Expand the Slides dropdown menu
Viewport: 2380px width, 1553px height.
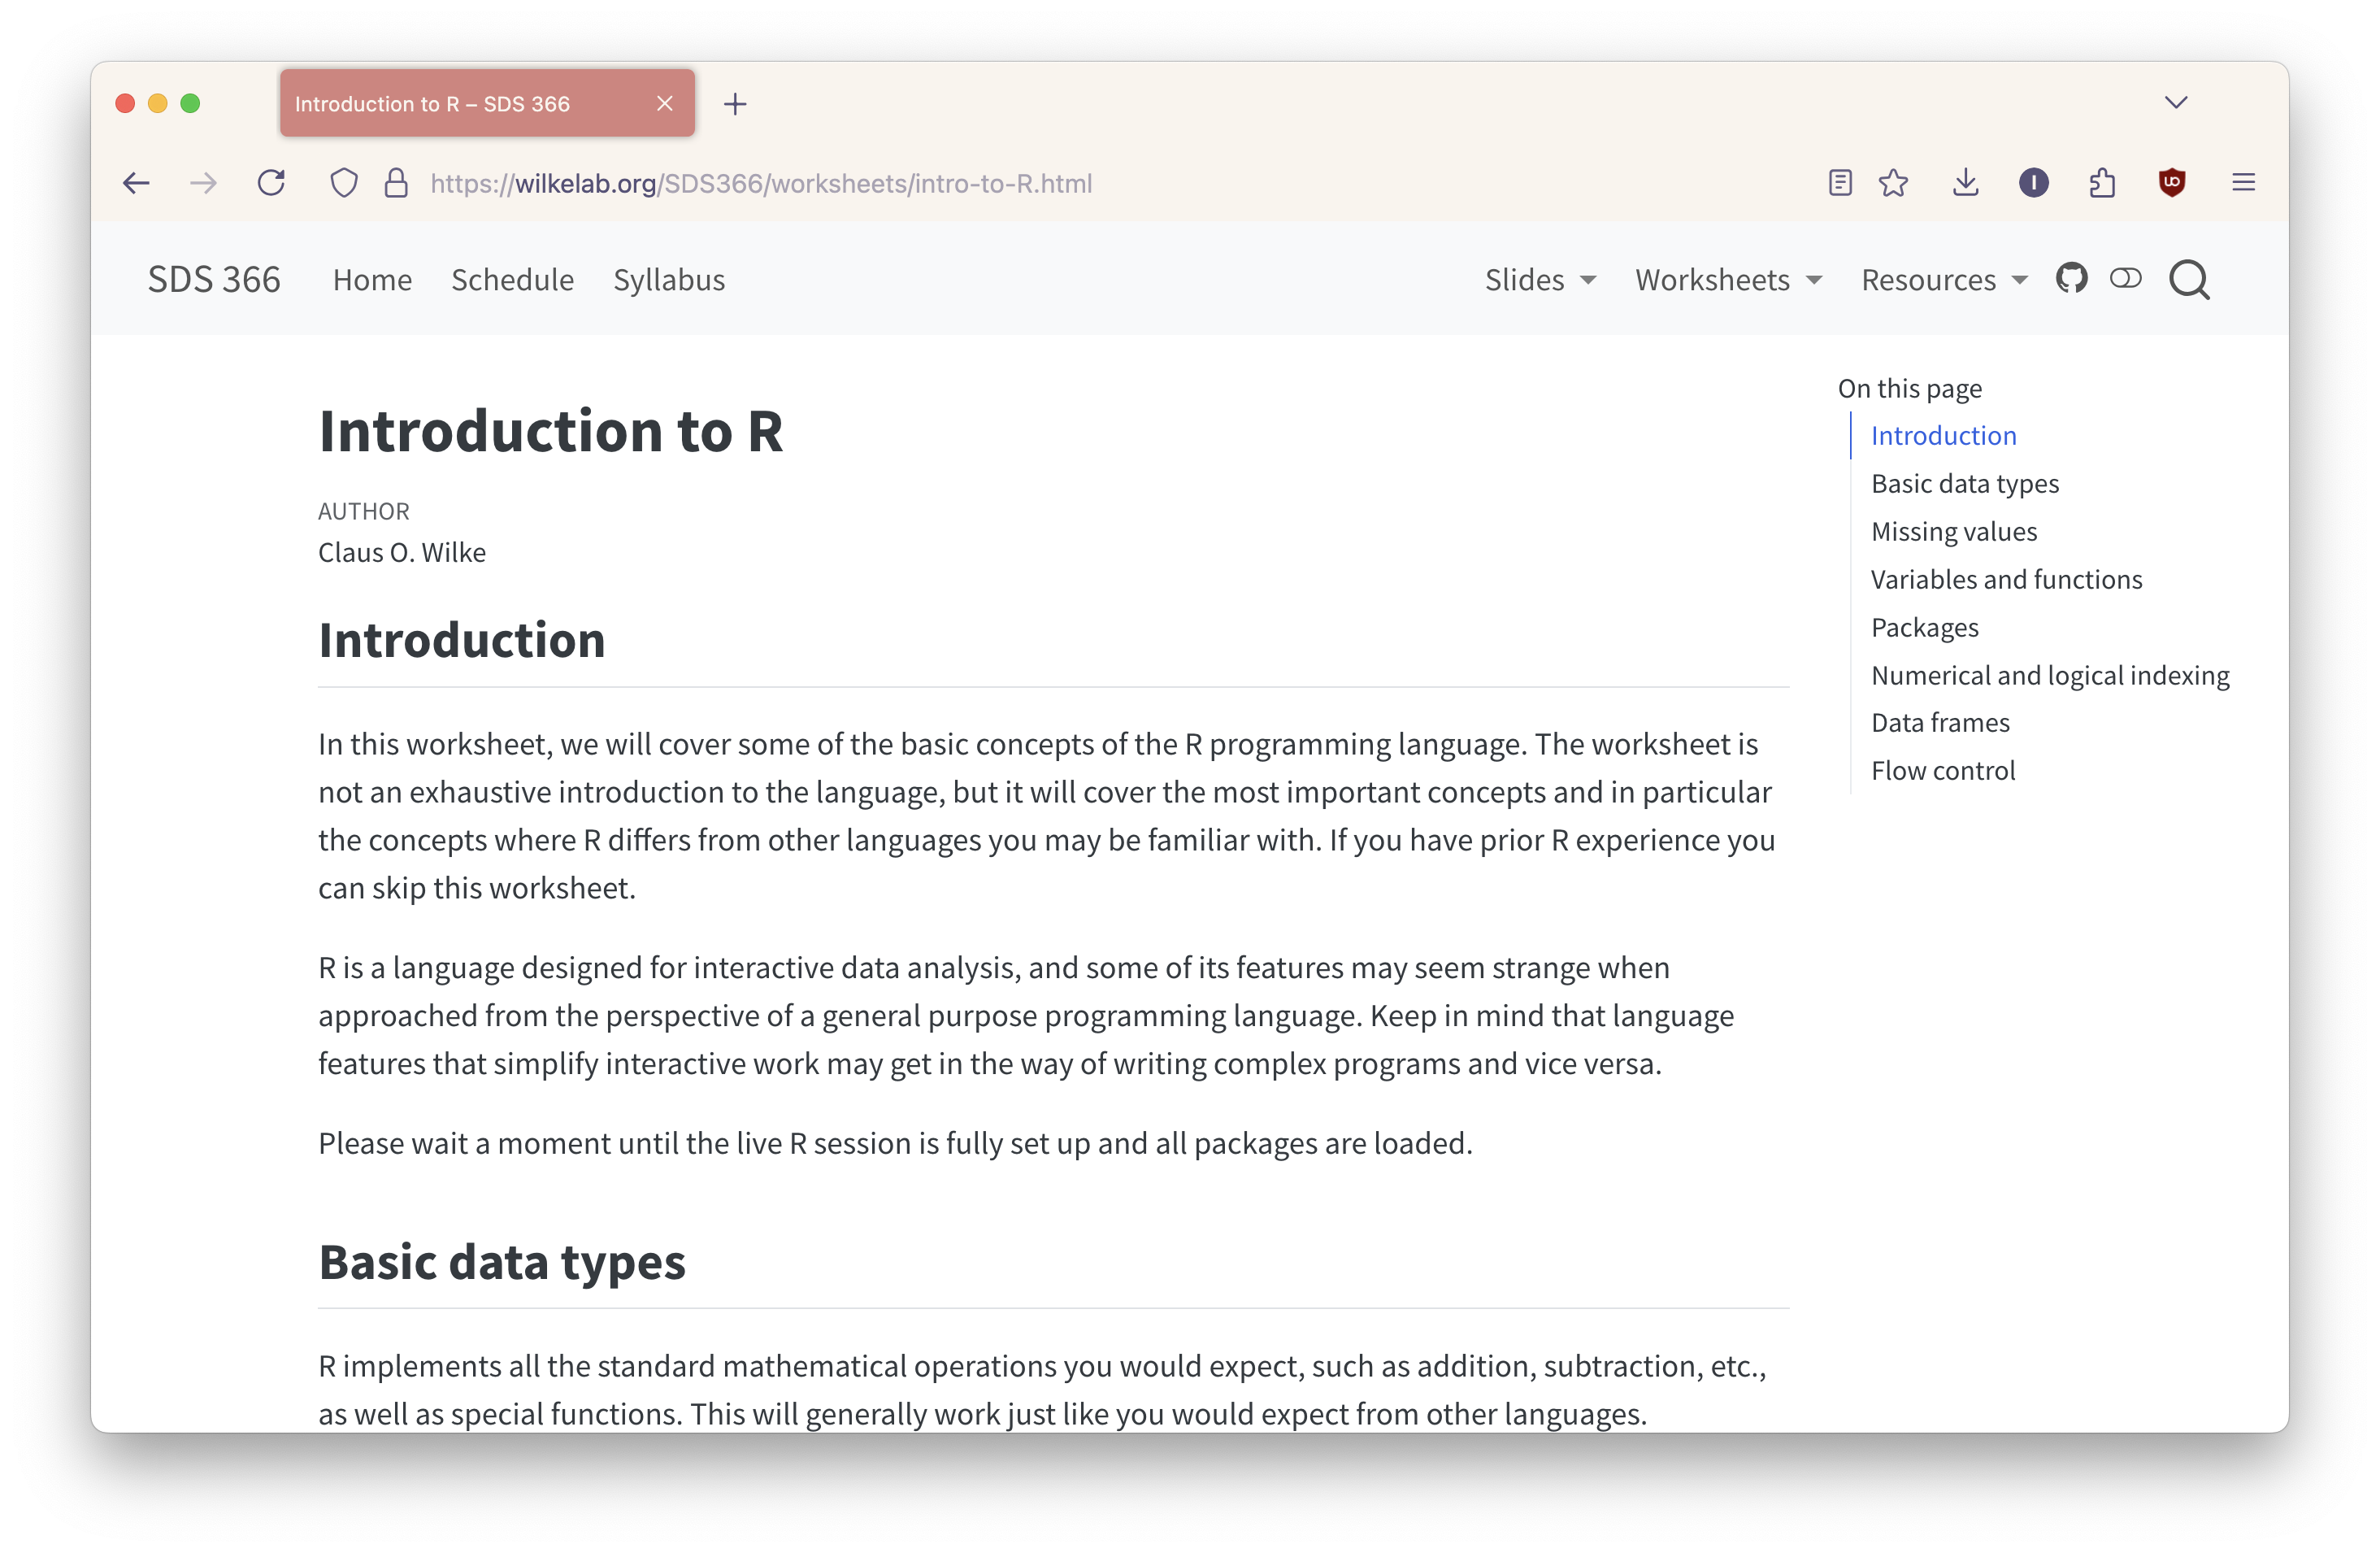[1540, 280]
